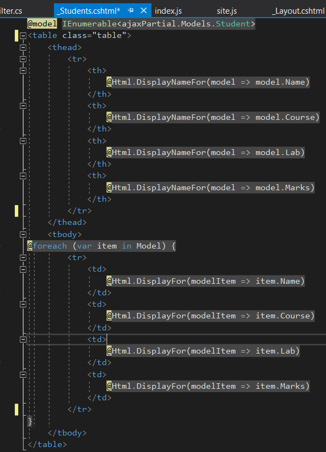Click the closing </tbody> tag

[67, 433]
